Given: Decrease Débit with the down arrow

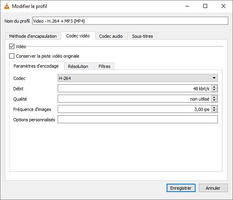Looking at the screenshot, I should tap(214, 90).
